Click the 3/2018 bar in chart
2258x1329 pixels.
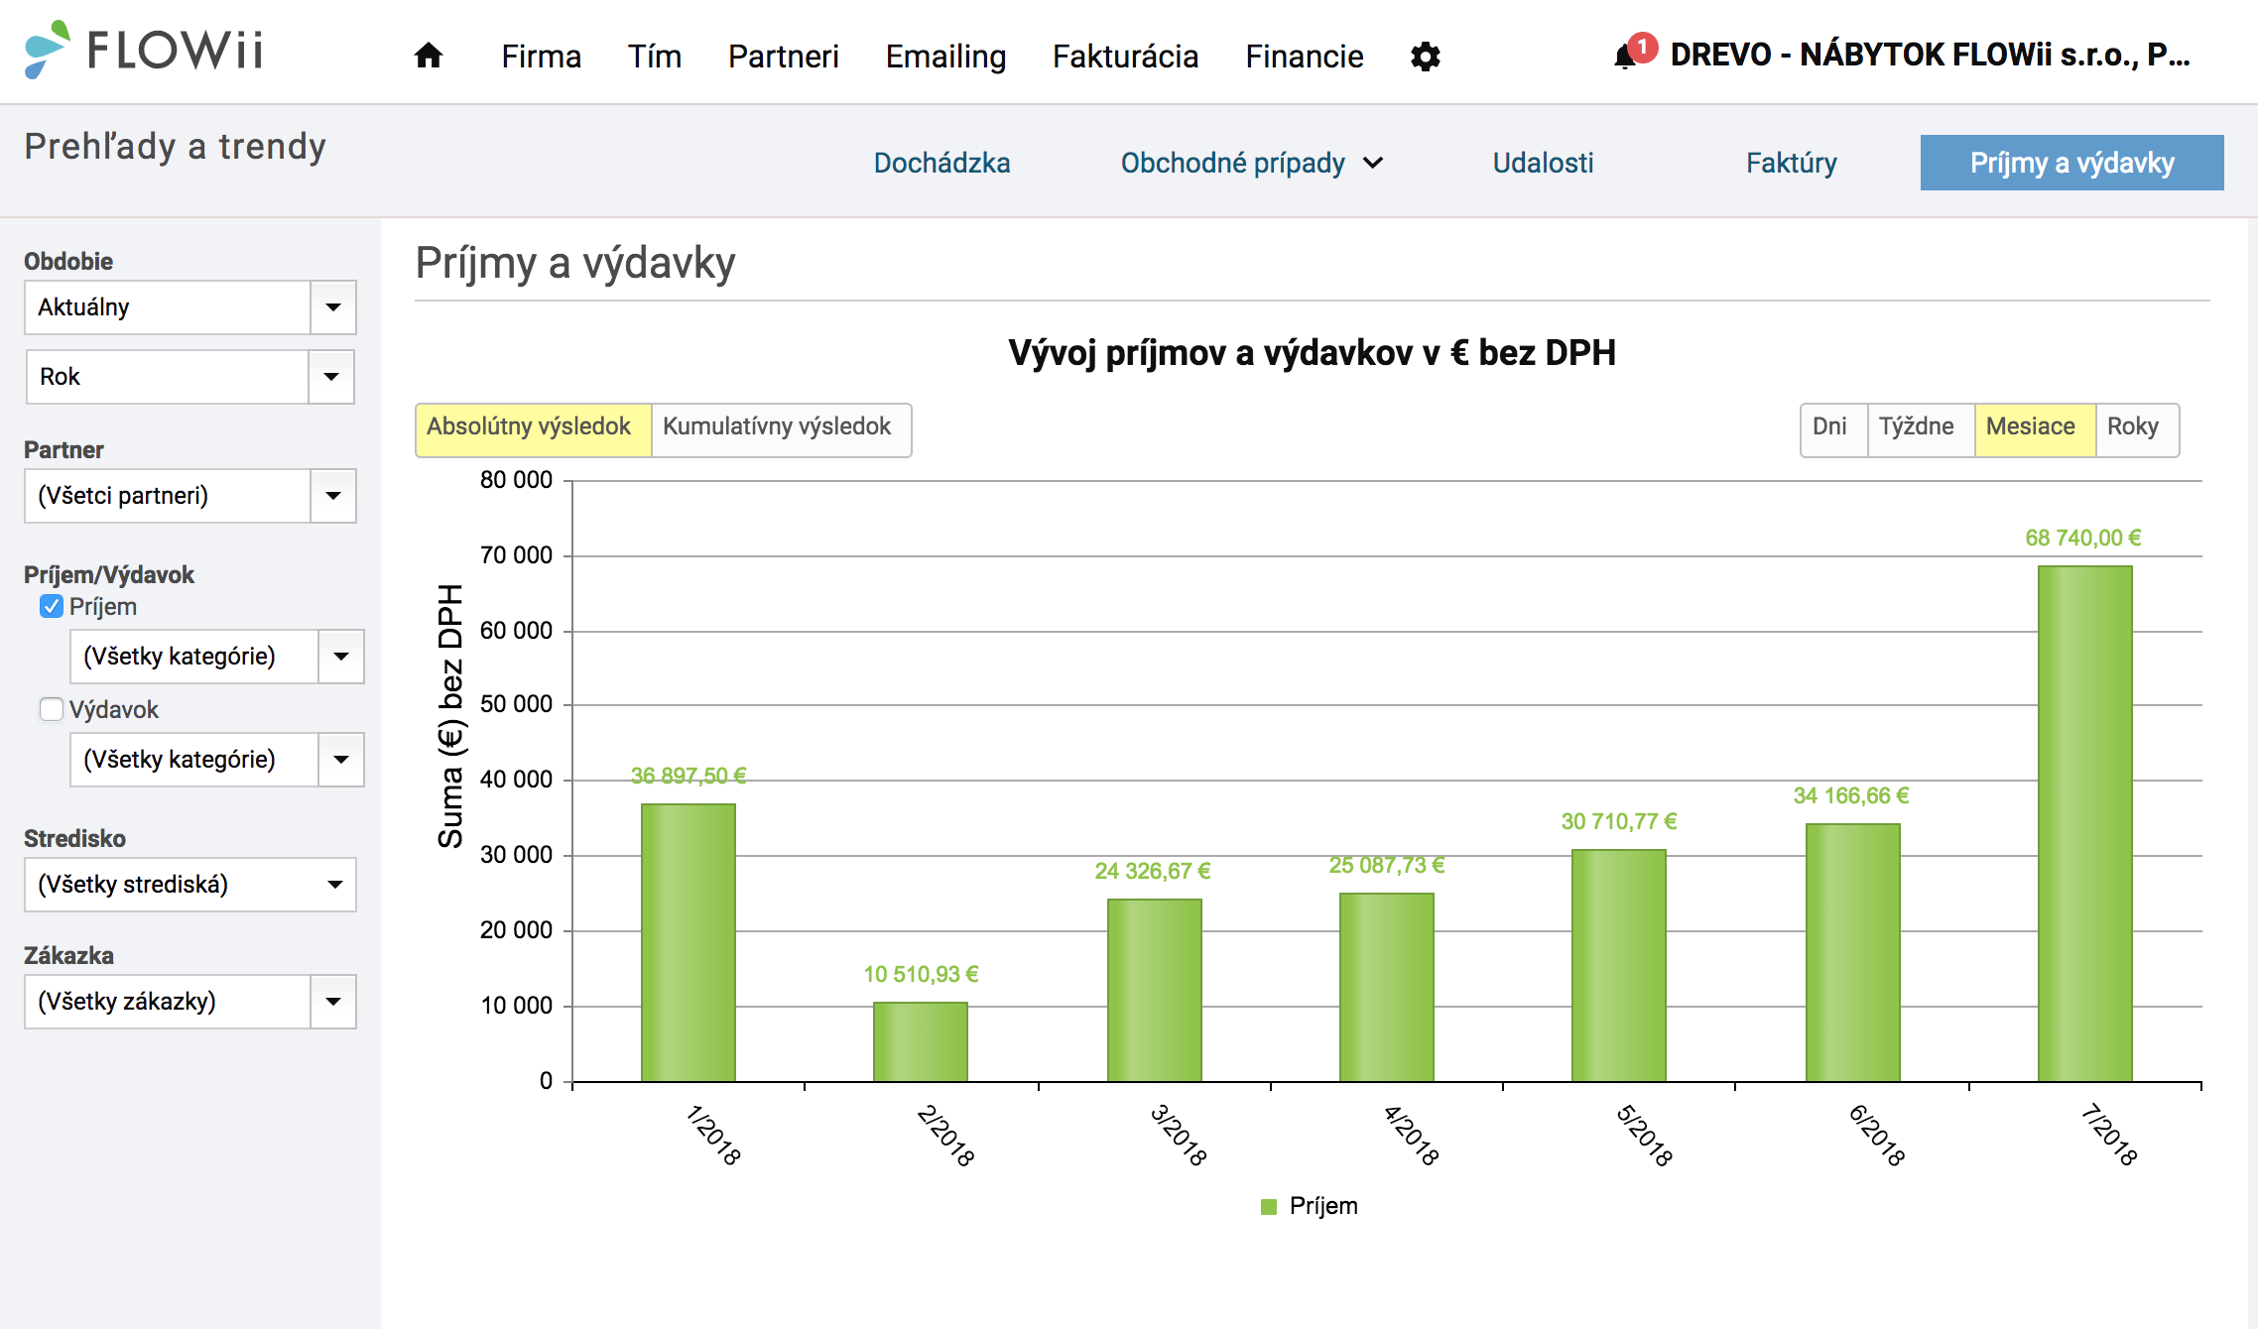tap(1155, 990)
